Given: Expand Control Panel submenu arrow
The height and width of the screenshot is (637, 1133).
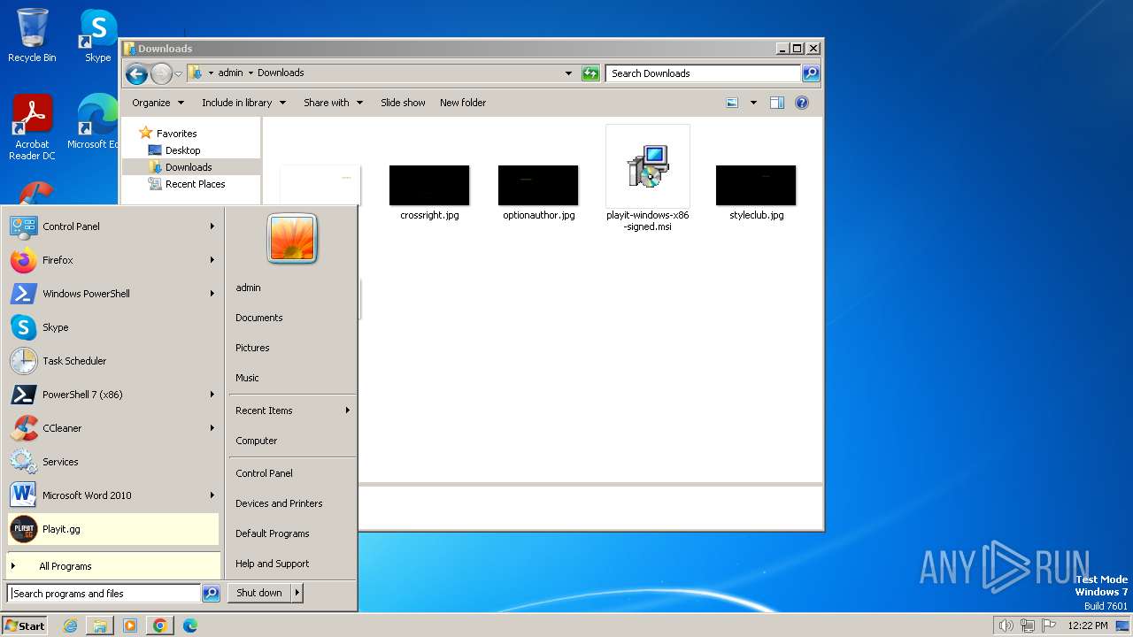Looking at the screenshot, I should pyautogui.click(x=212, y=226).
